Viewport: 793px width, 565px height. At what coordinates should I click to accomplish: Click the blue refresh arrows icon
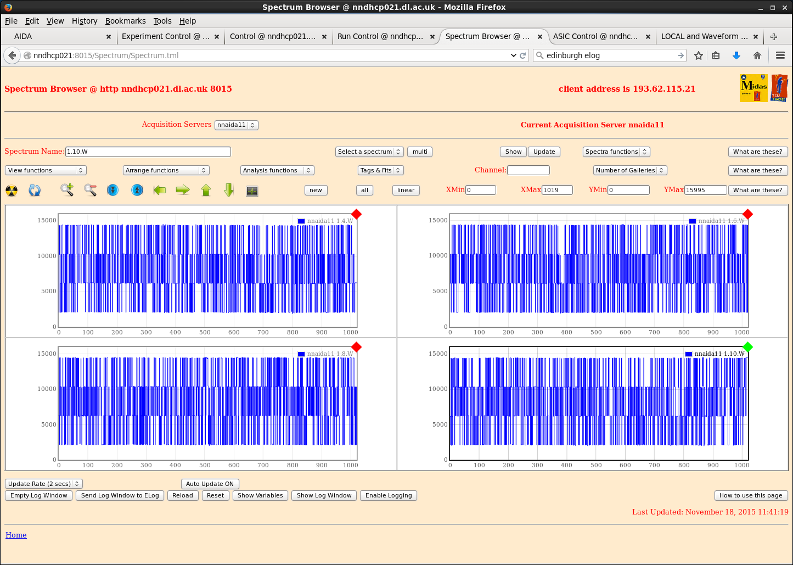click(35, 191)
